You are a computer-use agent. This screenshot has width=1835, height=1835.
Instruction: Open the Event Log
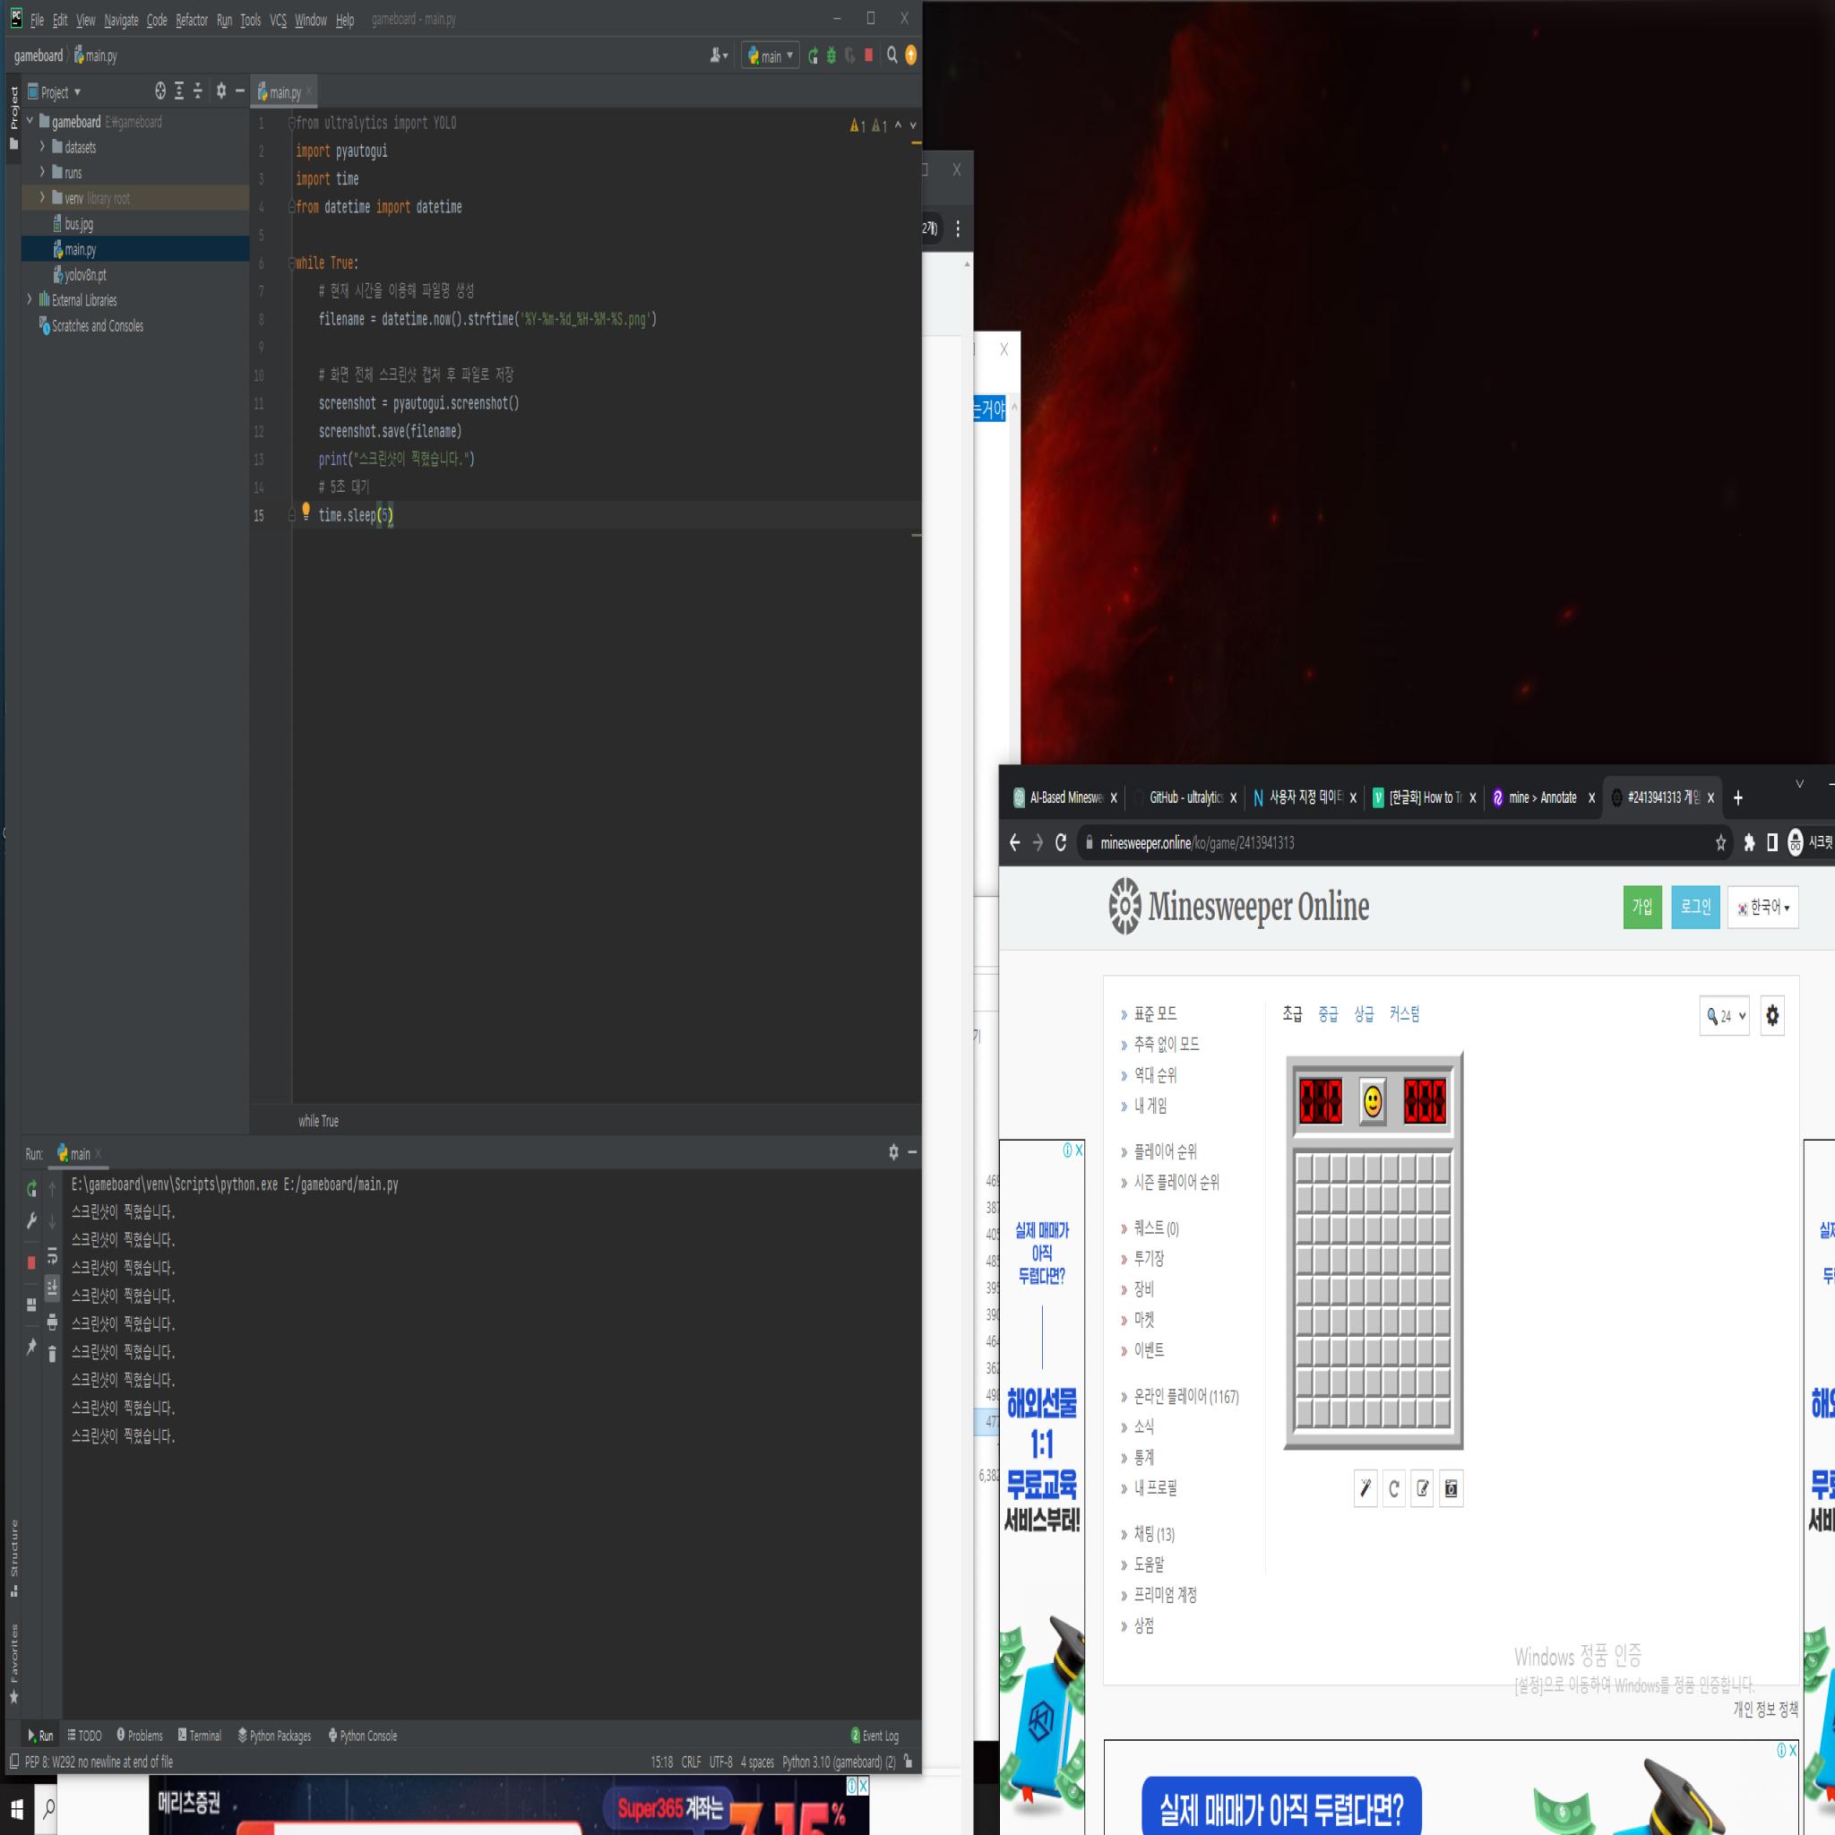click(x=874, y=1736)
